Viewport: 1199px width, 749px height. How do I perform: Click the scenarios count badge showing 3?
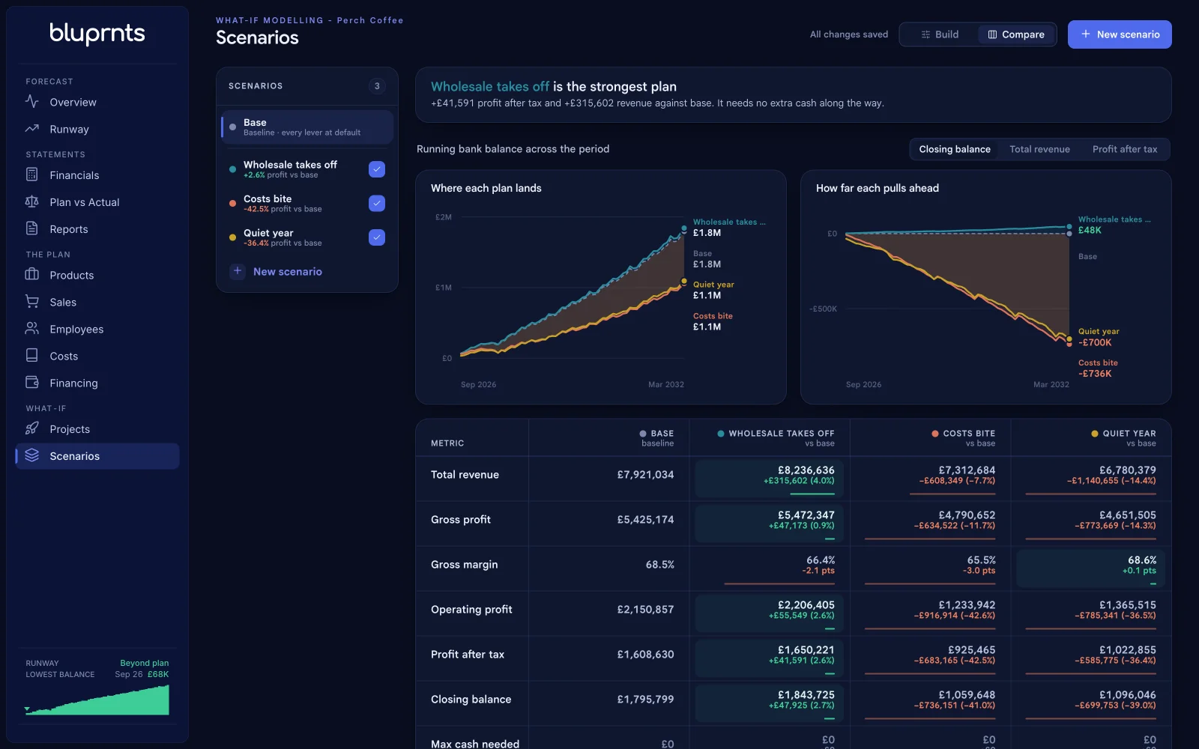(x=377, y=86)
